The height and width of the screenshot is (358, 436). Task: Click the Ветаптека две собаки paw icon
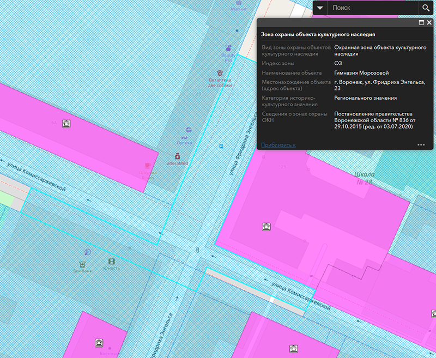(x=220, y=72)
